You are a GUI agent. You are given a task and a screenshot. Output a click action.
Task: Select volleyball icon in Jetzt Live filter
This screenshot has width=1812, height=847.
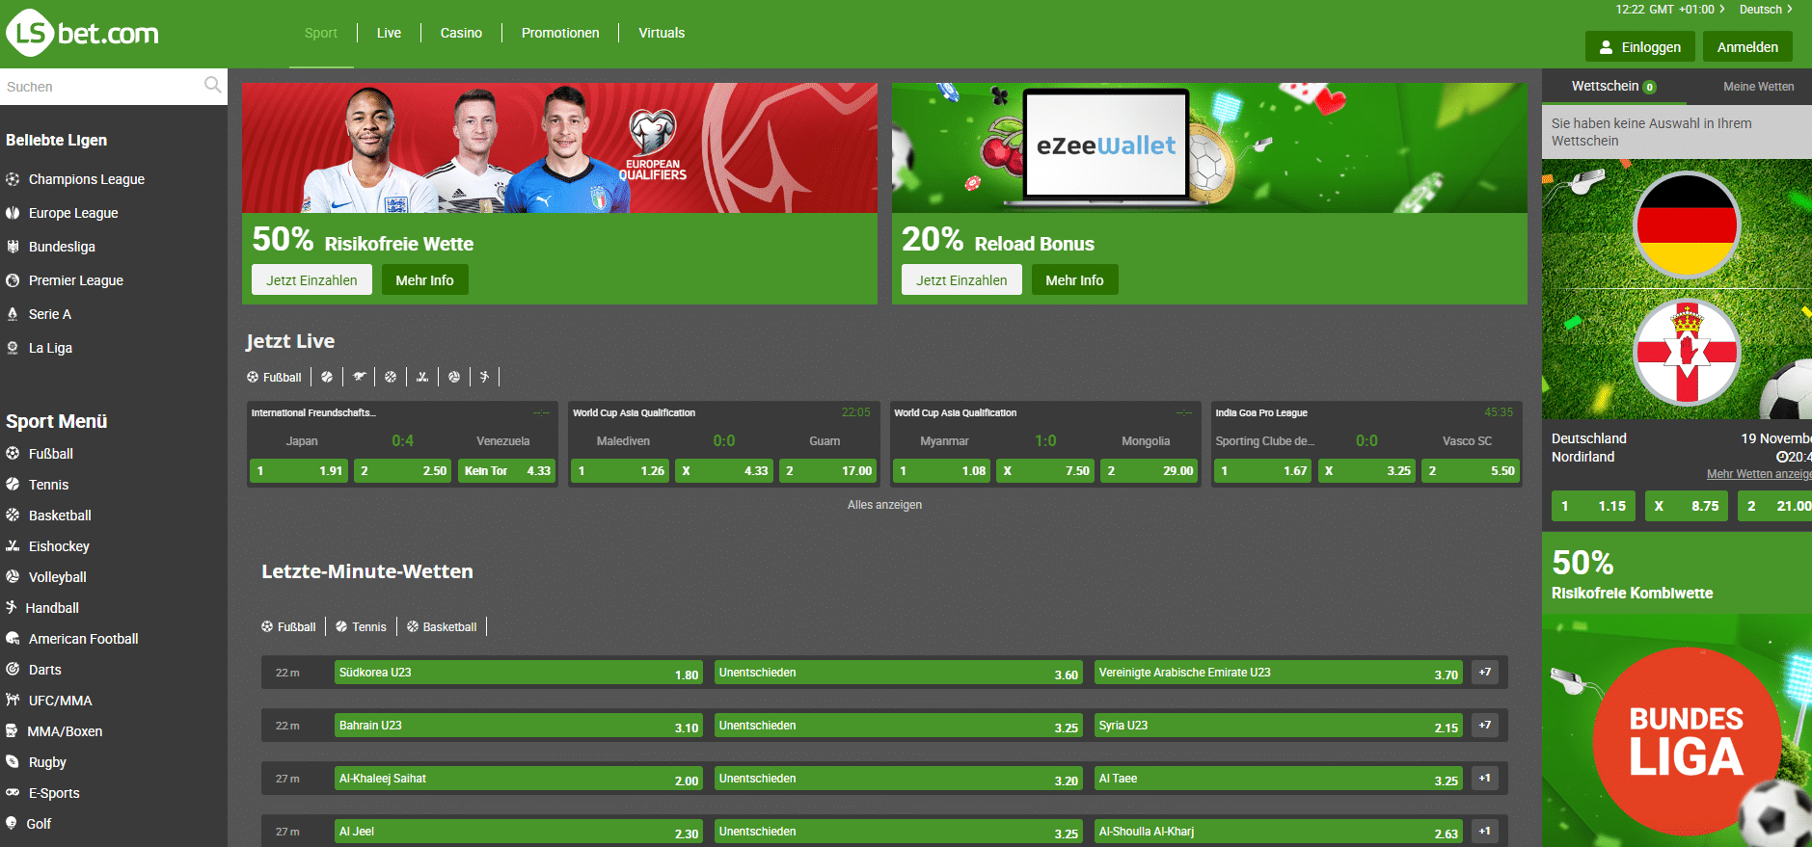(454, 377)
